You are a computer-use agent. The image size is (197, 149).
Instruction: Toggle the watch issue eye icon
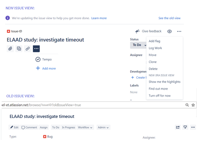[169, 31]
